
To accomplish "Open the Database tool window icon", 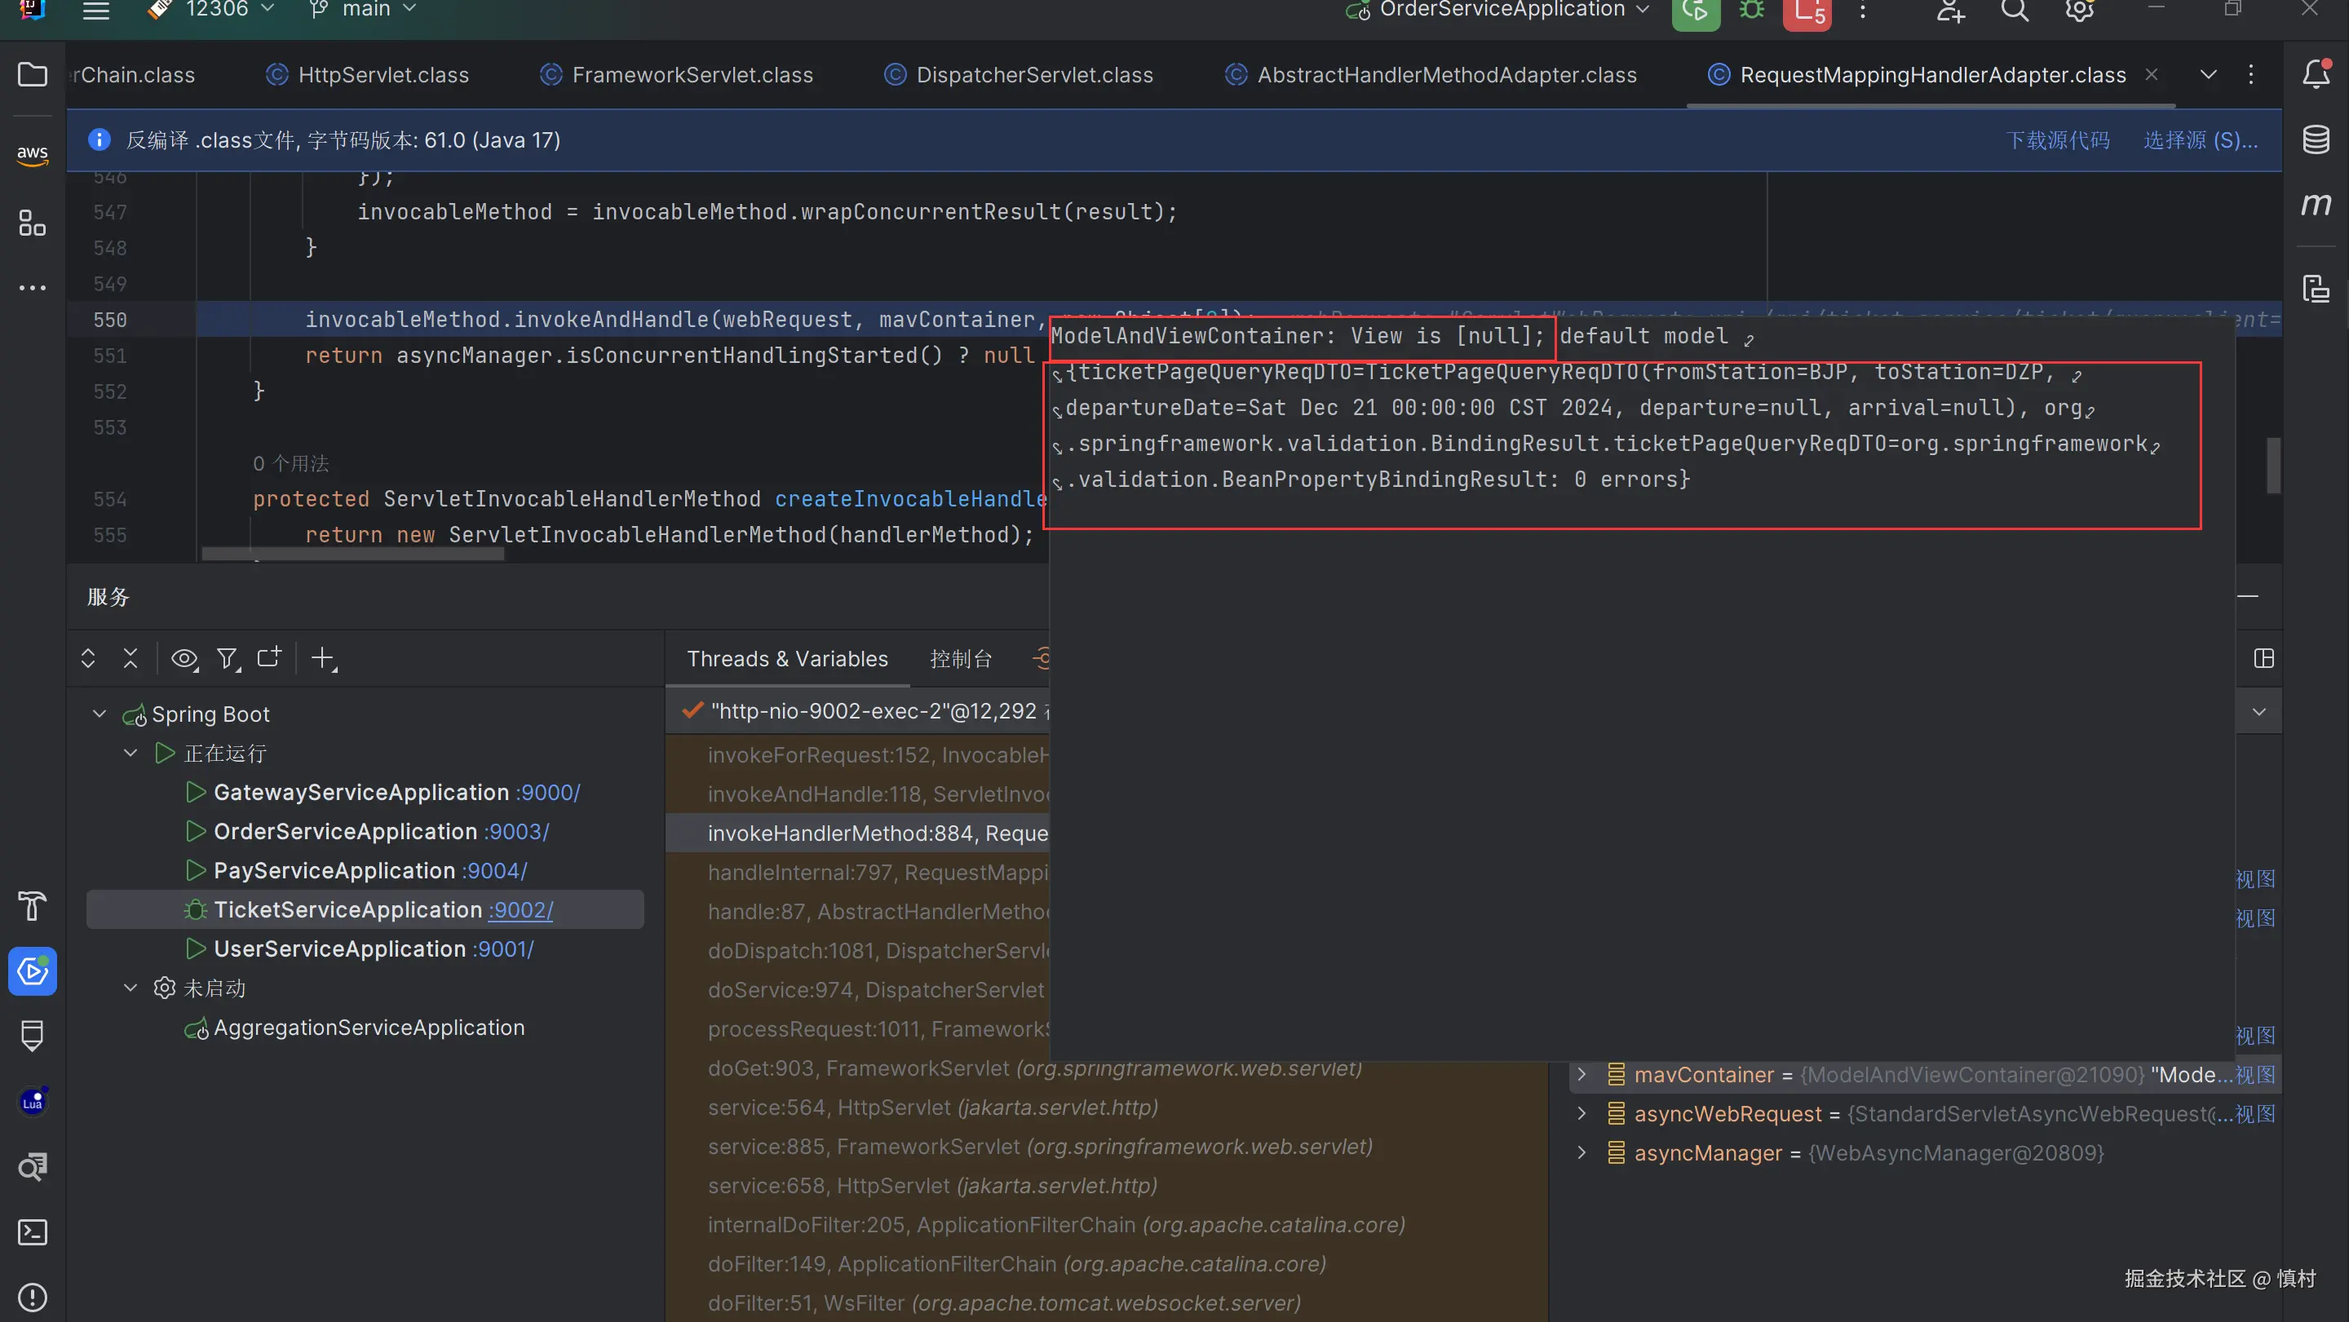I will pos(2316,139).
